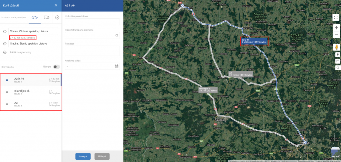The height and width of the screenshot is (162, 341).
Task: Open the Atvykimo laikas calendar icon
Action: click(117, 66)
